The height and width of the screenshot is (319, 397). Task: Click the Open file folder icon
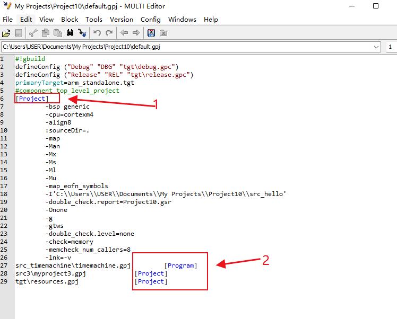click(x=6, y=33)
